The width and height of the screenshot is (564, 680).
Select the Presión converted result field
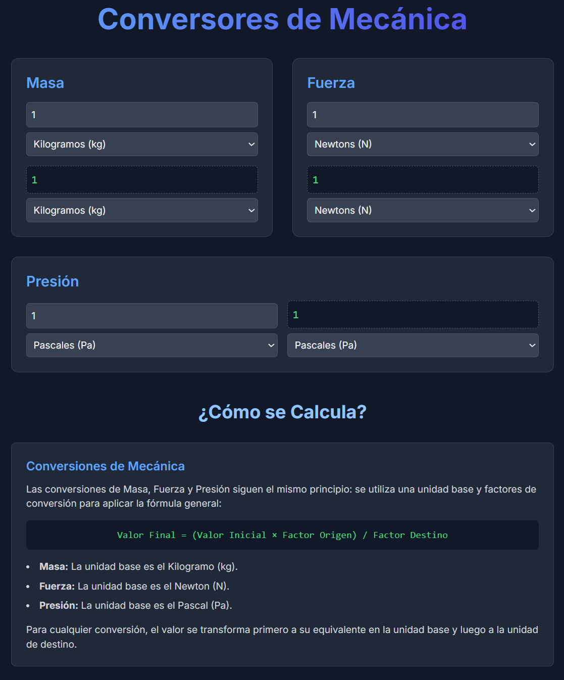point(413,314)
